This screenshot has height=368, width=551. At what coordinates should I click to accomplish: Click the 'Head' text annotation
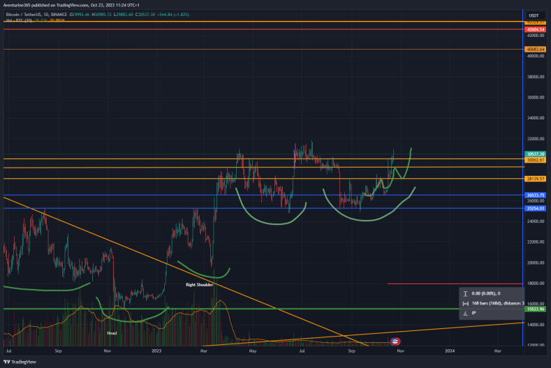(x=112, y=333)
